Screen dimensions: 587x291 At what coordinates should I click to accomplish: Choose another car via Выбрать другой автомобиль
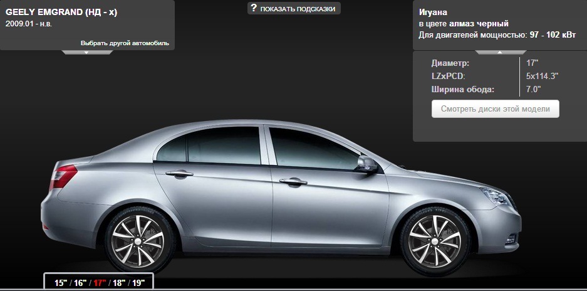[x=125, y=43]
